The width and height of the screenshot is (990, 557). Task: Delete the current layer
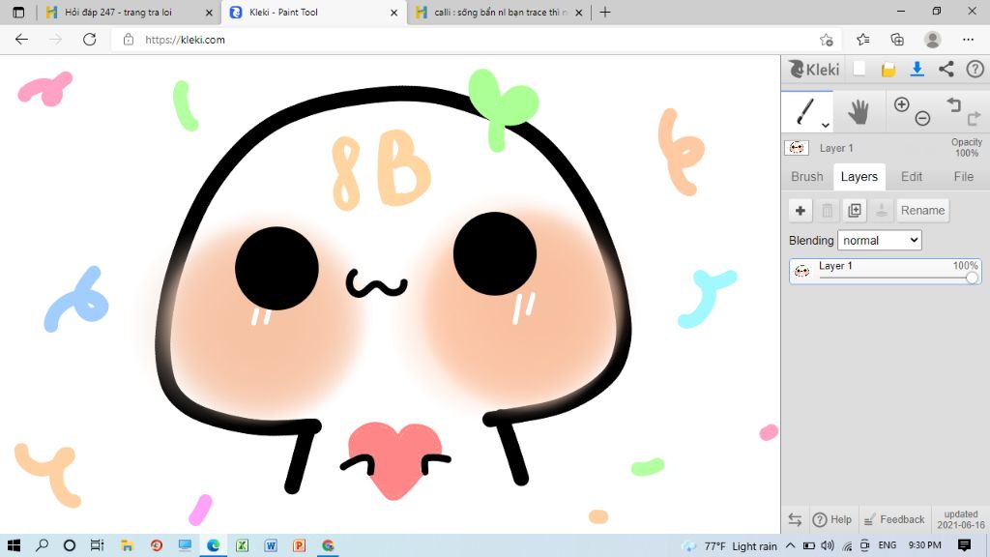(828, 210)
